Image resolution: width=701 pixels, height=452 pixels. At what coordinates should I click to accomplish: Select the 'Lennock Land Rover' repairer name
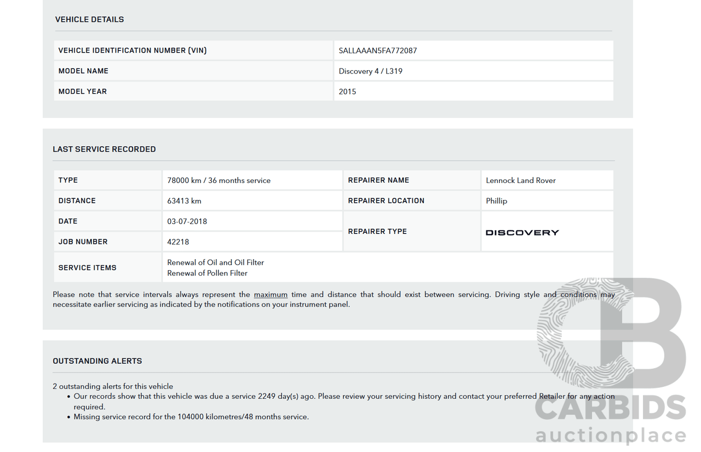(521, 180)
